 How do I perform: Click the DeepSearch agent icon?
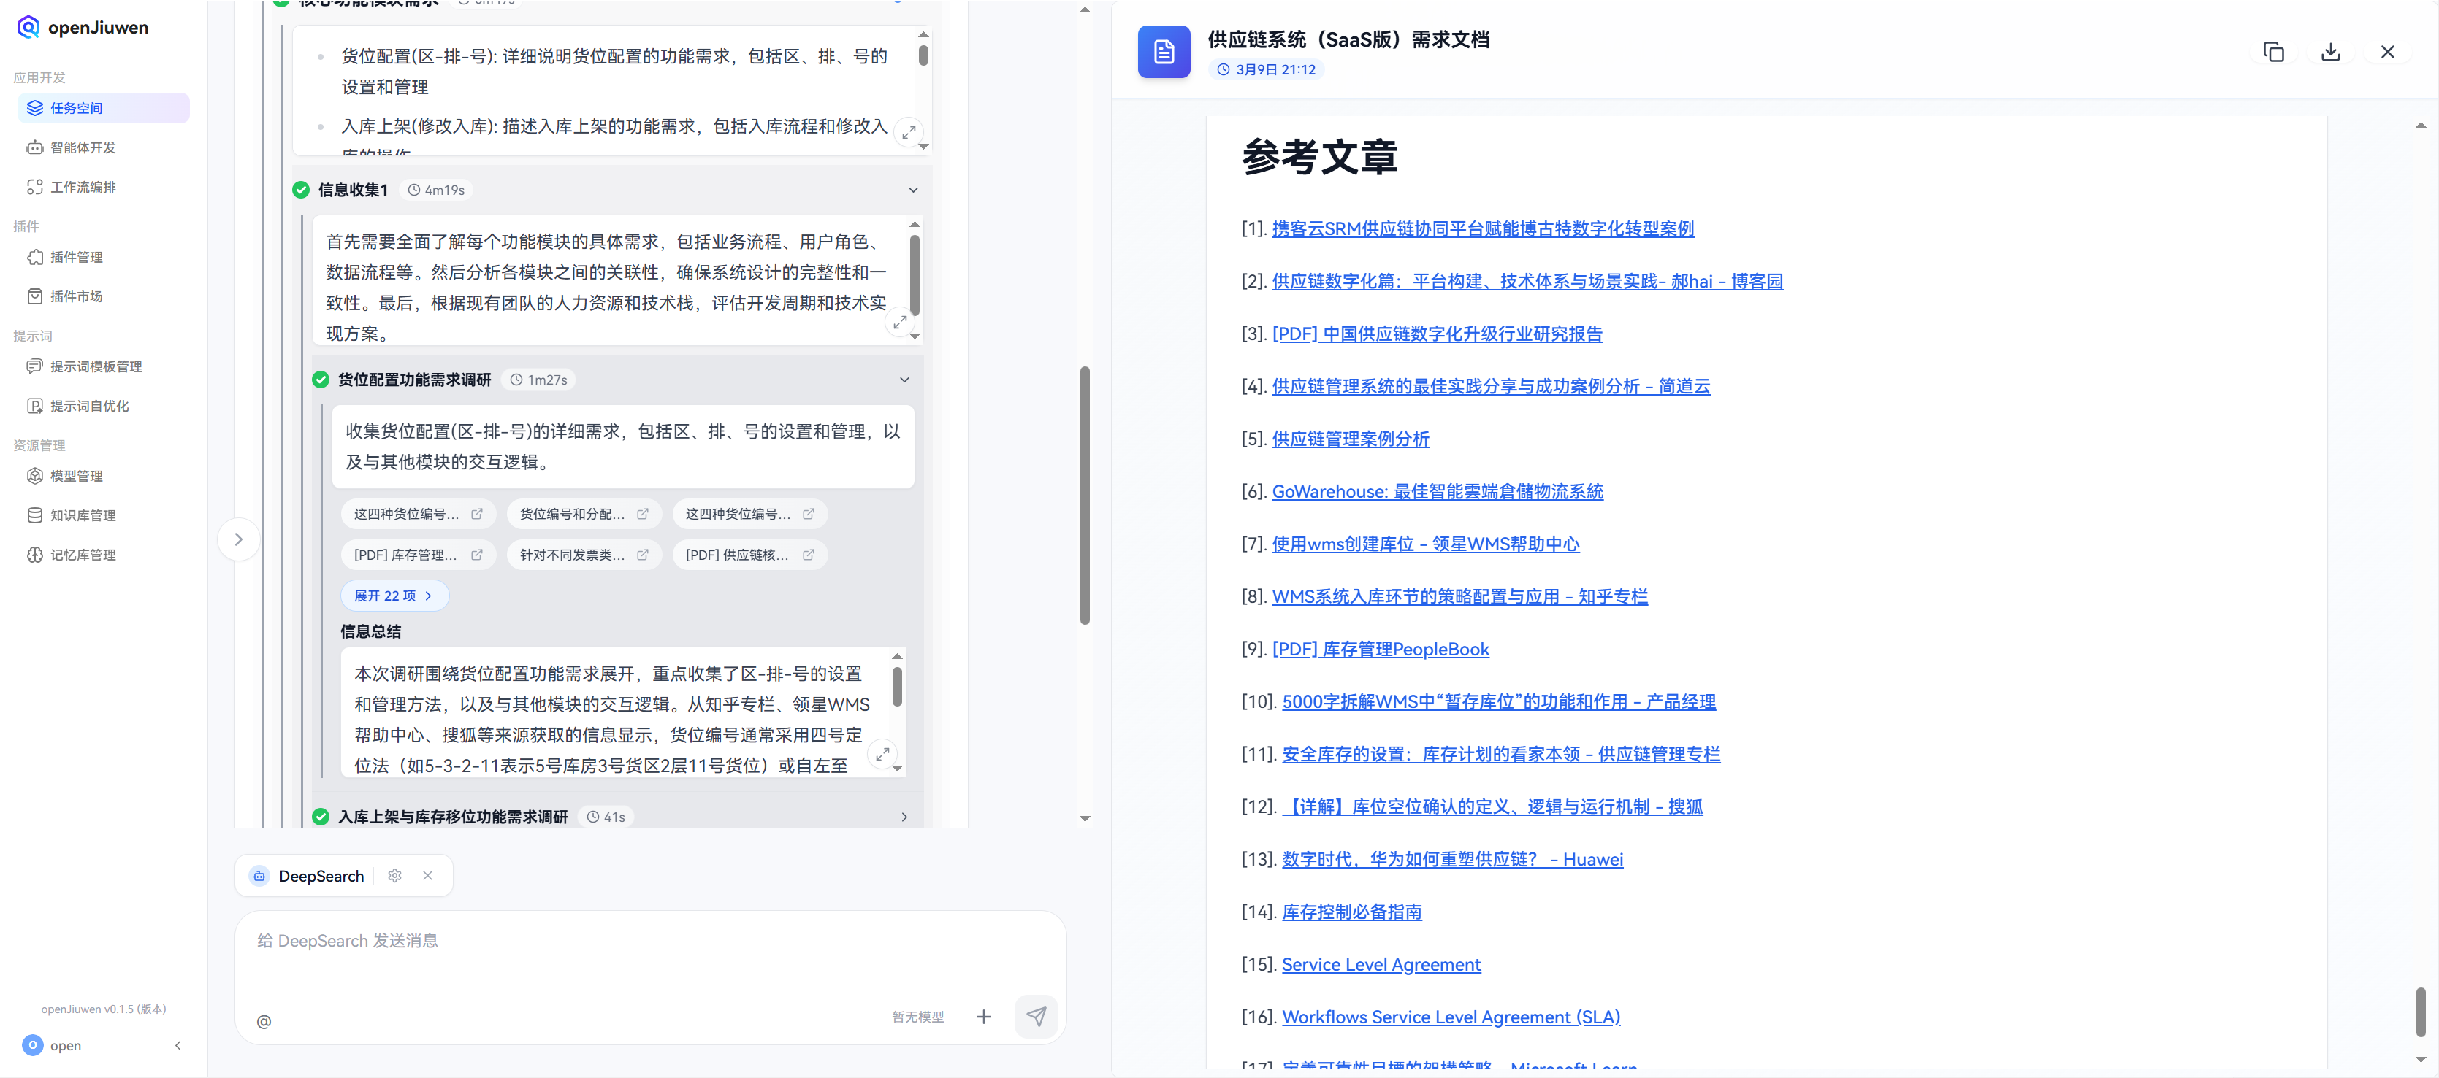click(259, 877)
